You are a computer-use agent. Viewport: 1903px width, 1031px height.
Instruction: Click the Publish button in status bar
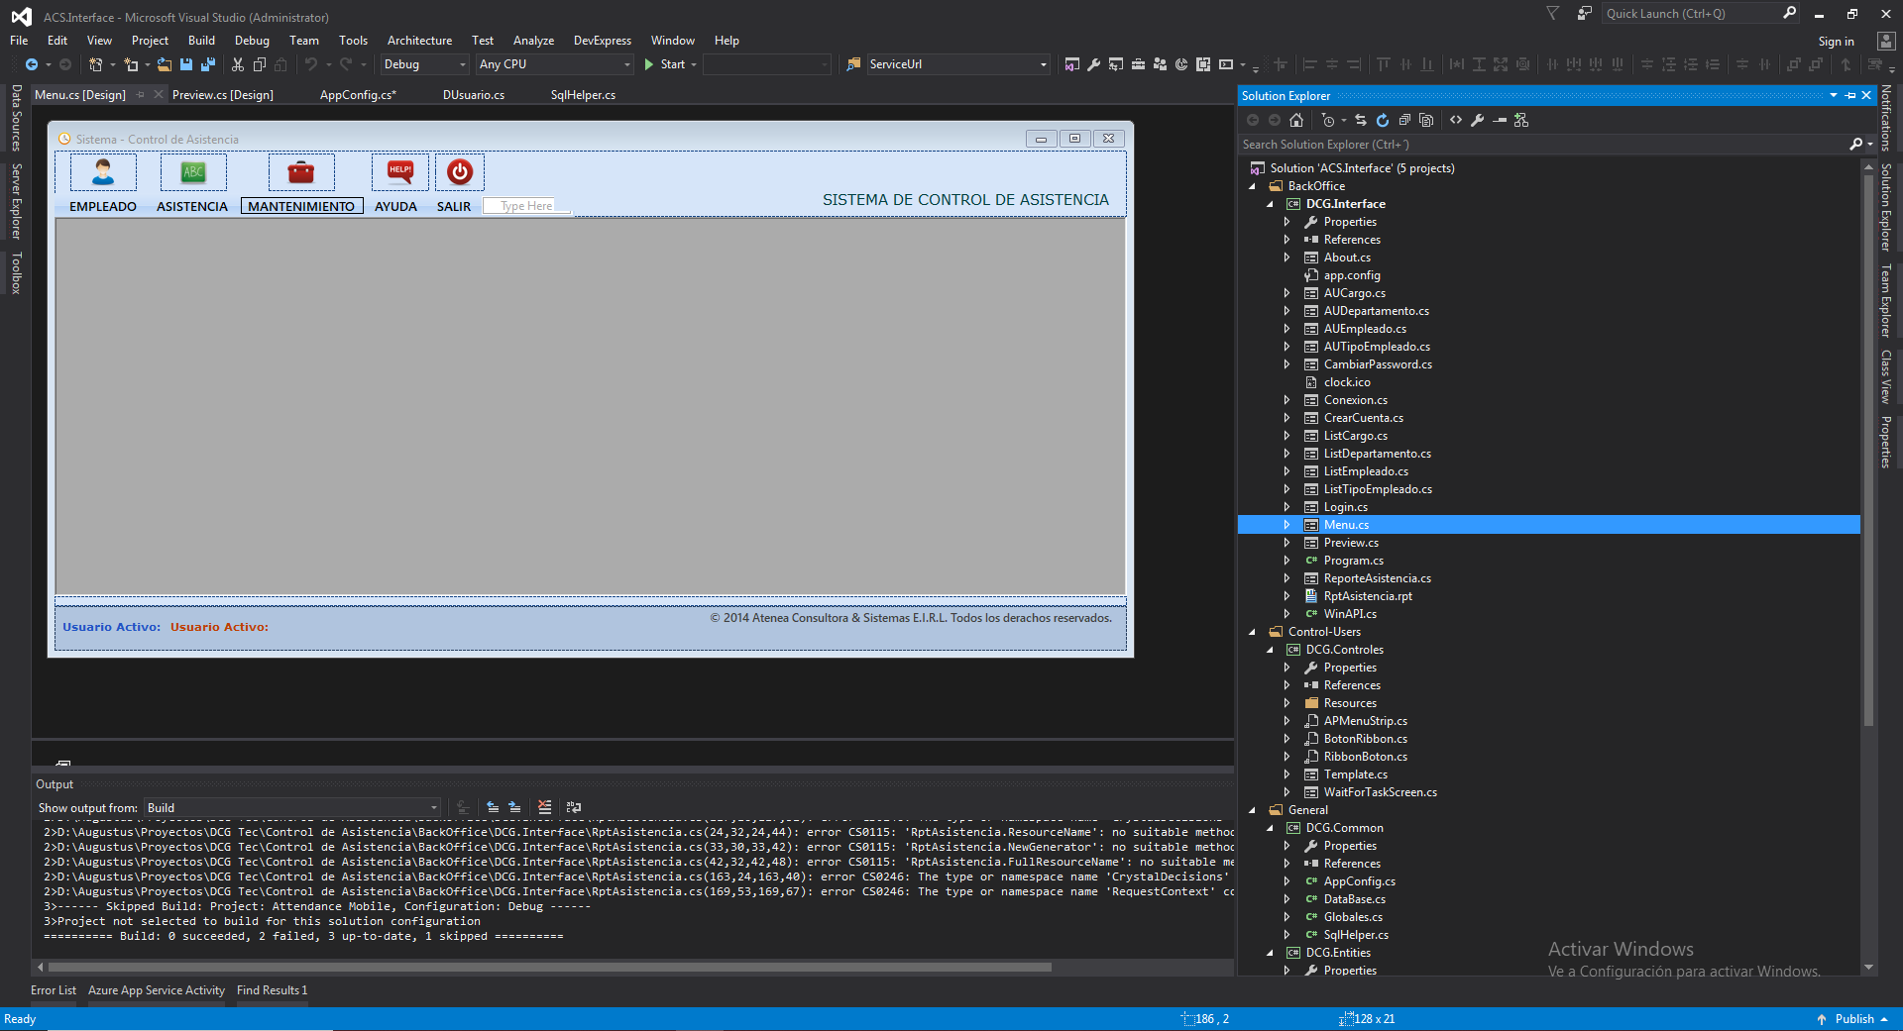(1853, 1019)
